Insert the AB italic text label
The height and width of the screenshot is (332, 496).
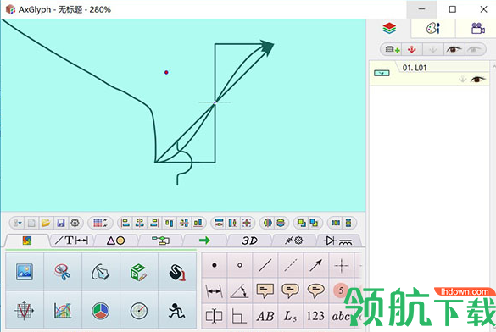click(x=265, y=316)
